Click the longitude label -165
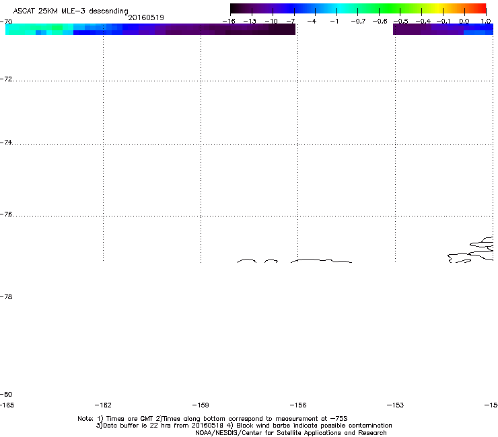The width and height of the screenshot is (498, 437). tap(7, 405)
